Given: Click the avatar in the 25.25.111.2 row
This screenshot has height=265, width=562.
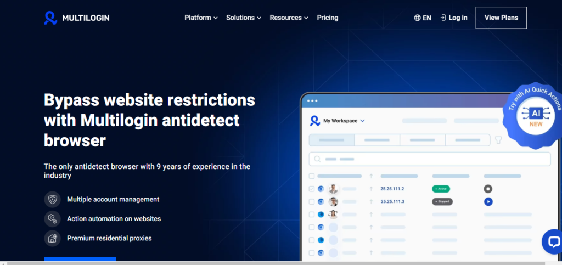Looking at the screenshot, I should (333, 189).
